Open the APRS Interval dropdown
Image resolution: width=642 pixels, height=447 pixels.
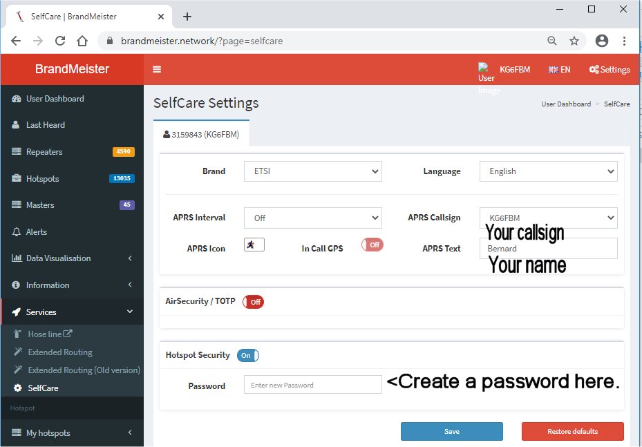point(313,218)
